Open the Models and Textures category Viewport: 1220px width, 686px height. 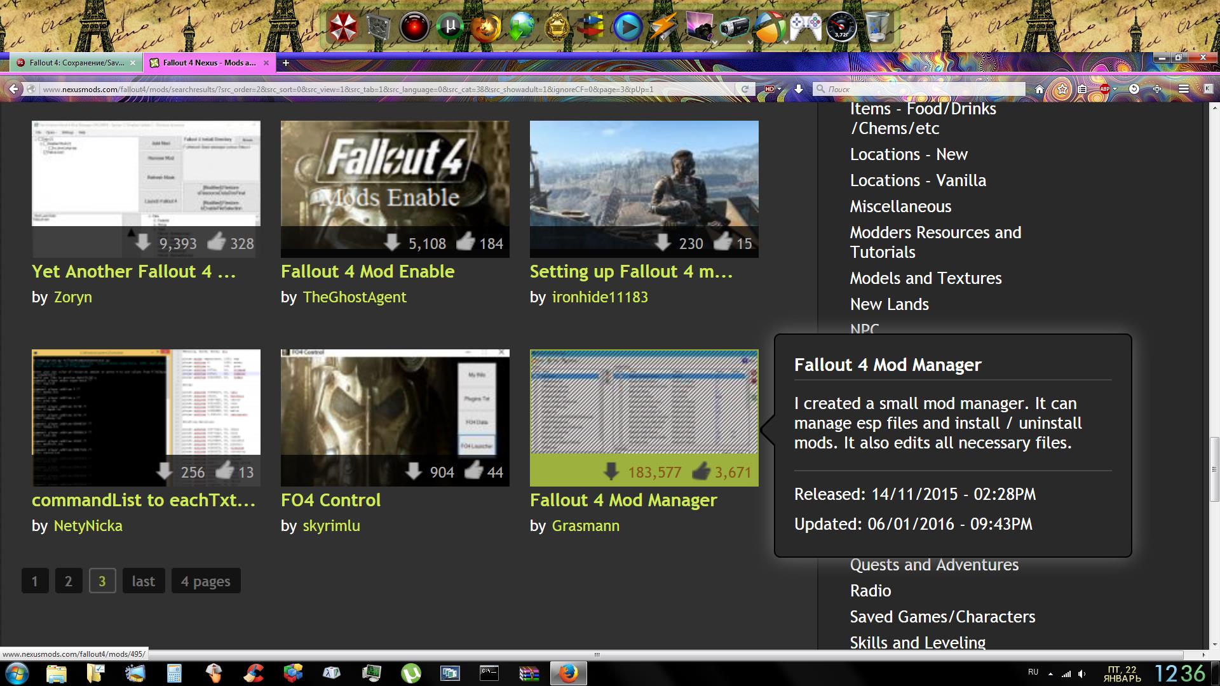(x=925, y=278)
